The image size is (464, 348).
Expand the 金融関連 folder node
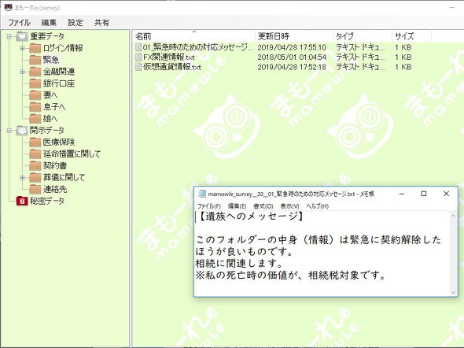click(22, 72)
